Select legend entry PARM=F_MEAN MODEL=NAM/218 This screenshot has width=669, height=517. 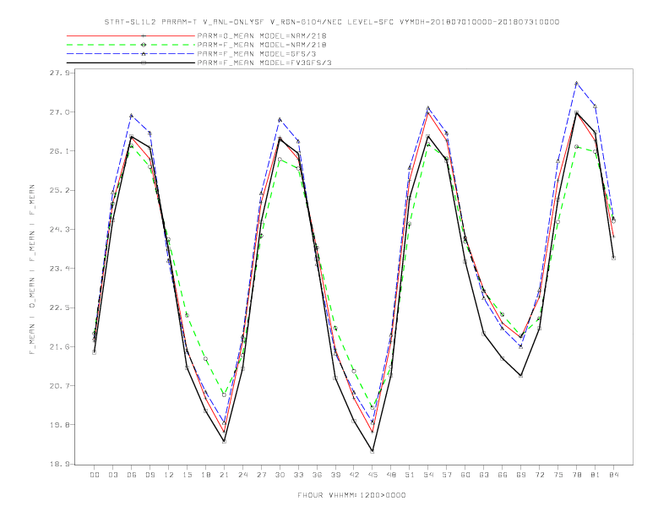[262, 45]
